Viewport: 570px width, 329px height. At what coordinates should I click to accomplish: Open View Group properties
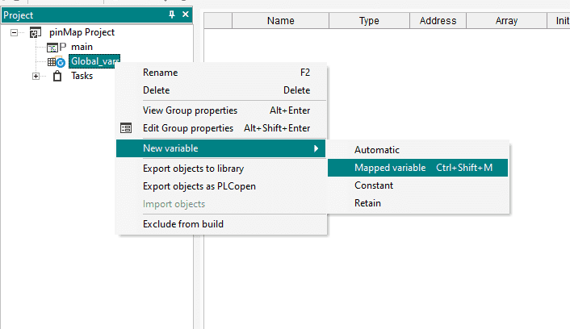click(190, 110)
